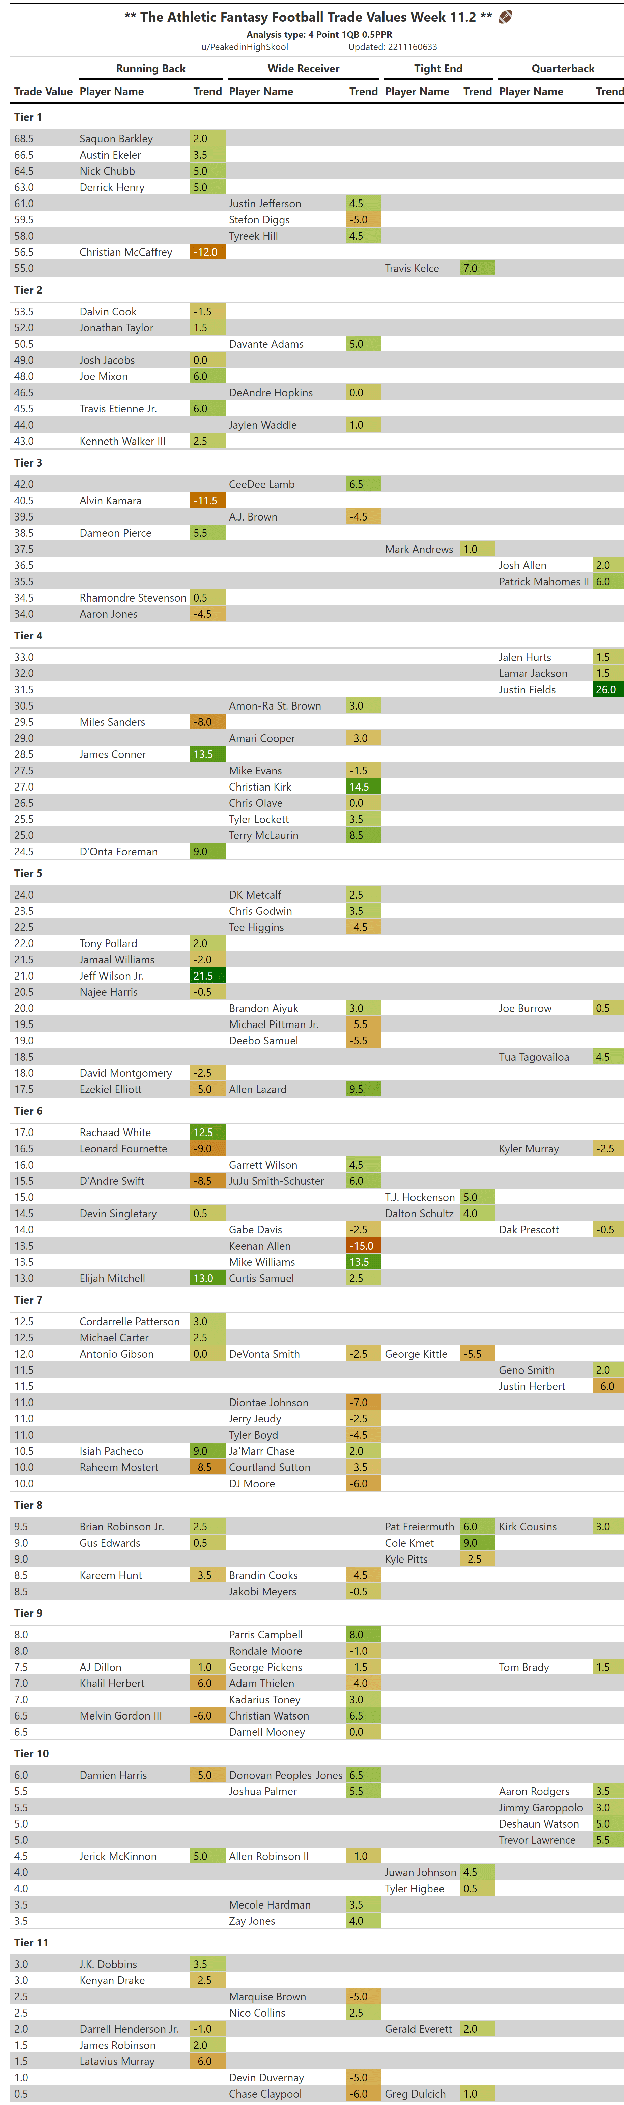Click Cordarrelle Patterson's name
This screenshot has width=624, height=2105.
click(x=130, y=1321)
